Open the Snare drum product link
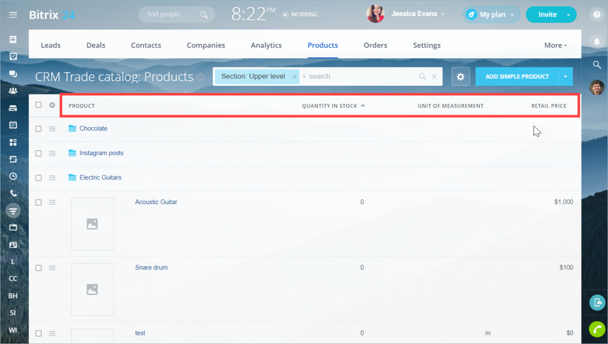This screenshot has height=344, width=608. pos(151,268)
